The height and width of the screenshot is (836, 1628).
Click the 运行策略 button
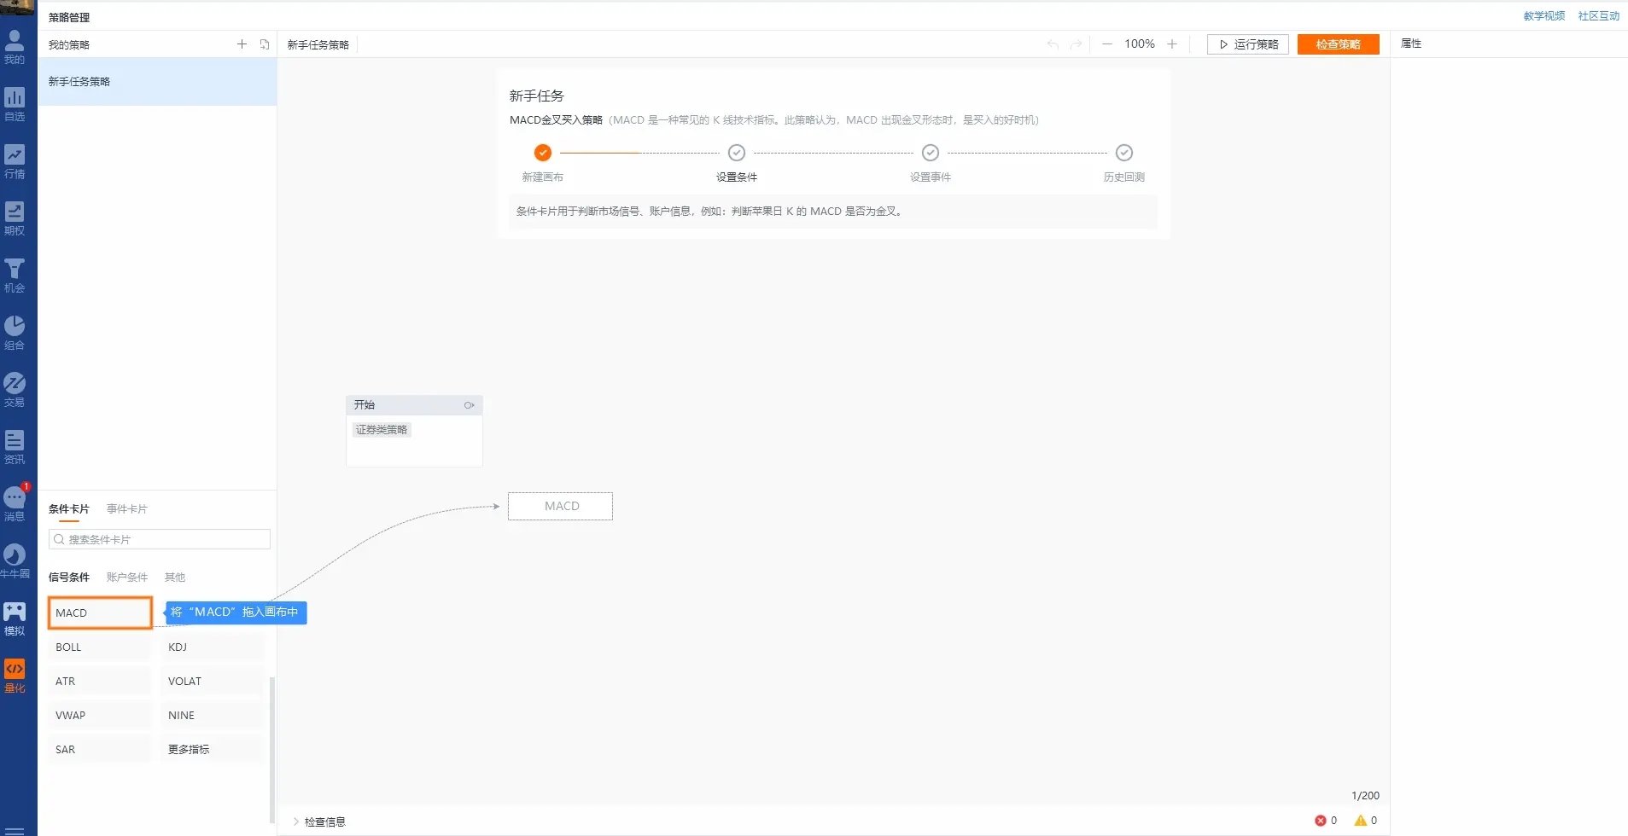tap(1247, 44)
